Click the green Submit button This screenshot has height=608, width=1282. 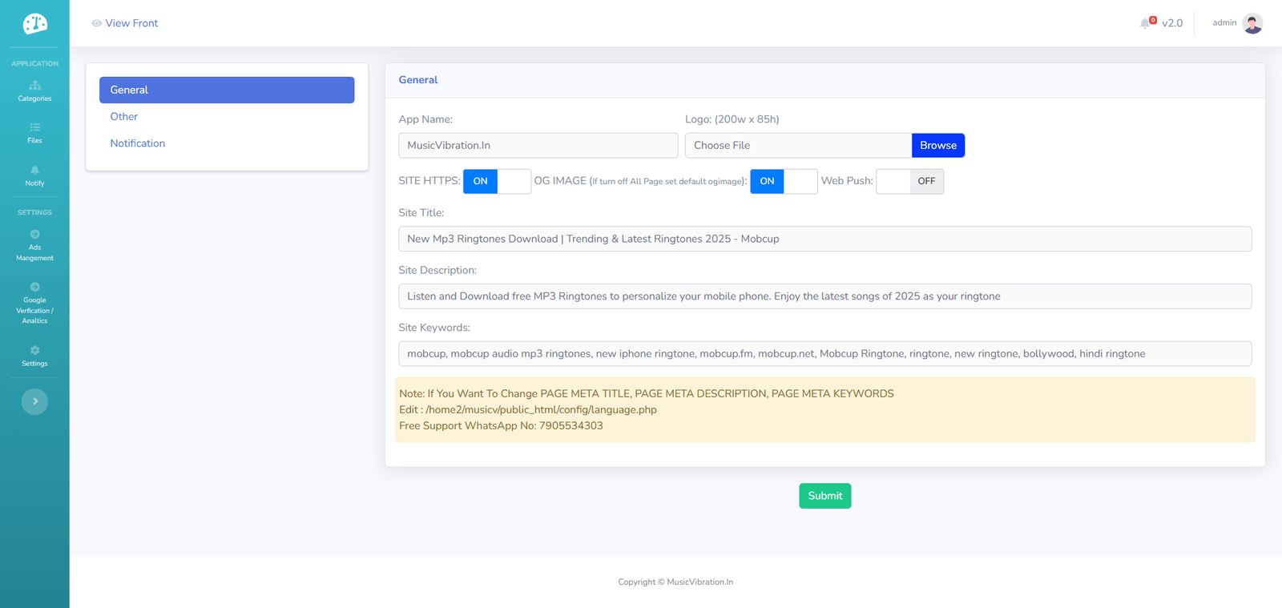coord(824,496)
